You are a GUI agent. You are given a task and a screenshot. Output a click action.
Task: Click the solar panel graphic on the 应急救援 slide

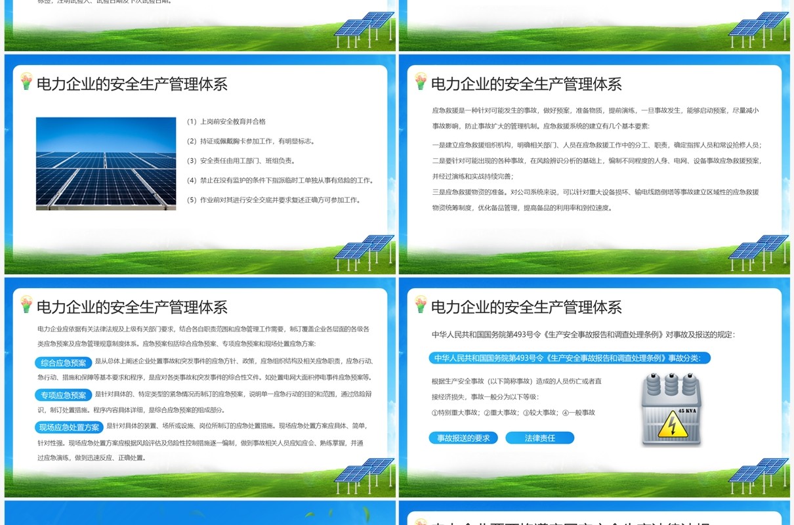coord(759,252)
